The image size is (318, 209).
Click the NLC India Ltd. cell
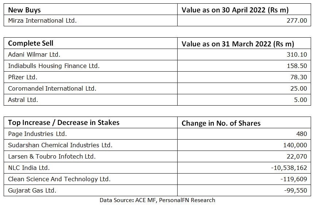pos(29,168)
